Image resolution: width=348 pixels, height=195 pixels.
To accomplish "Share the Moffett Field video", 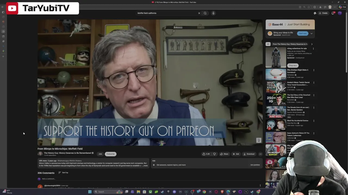I will [x=224, y=154].
